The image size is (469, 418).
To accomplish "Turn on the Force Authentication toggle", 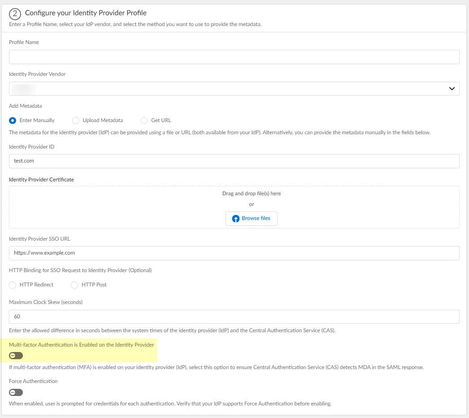I will (16, 392).
